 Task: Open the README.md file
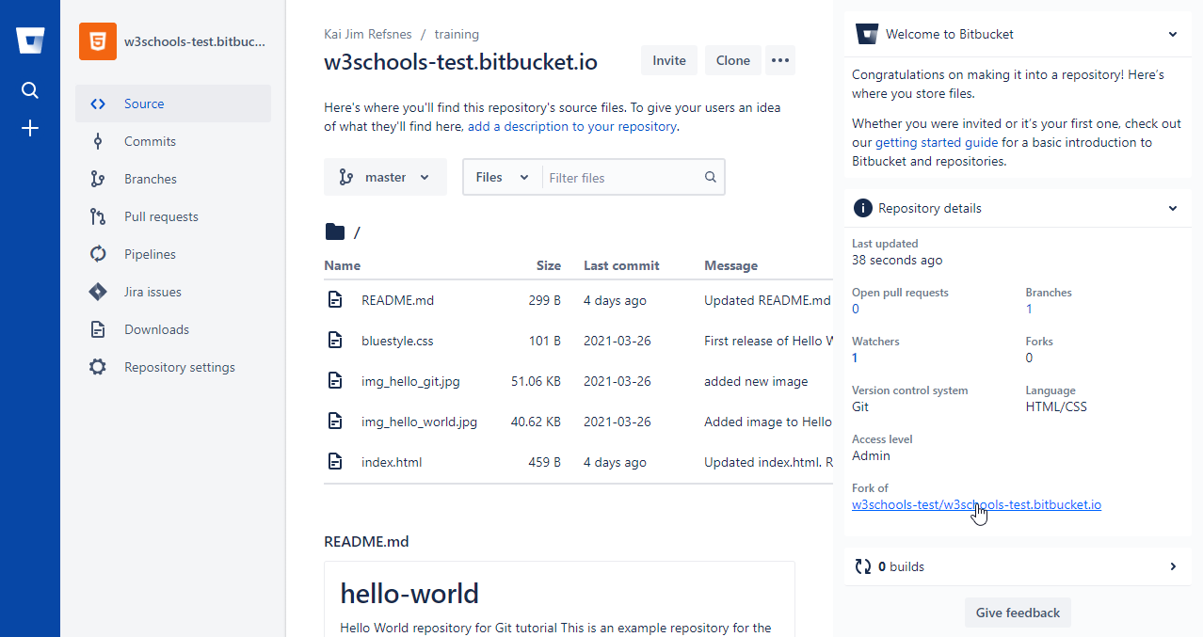tap(397, 300)
